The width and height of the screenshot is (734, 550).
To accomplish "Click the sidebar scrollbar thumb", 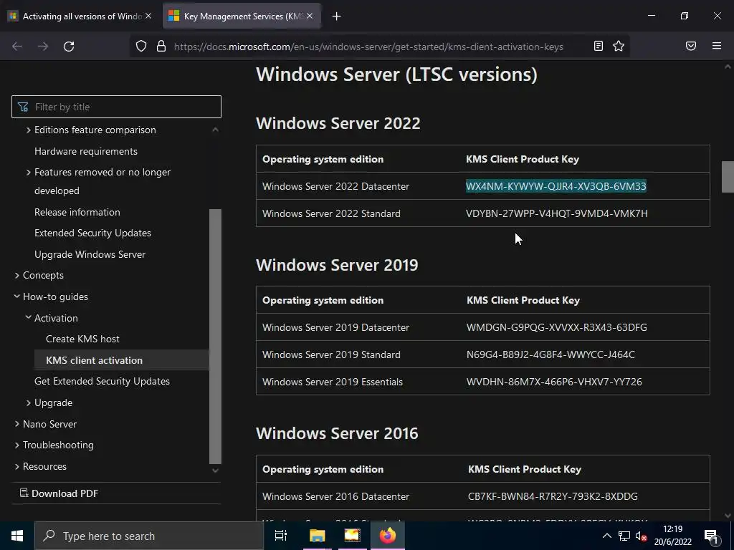I will (x=215, y=336).
